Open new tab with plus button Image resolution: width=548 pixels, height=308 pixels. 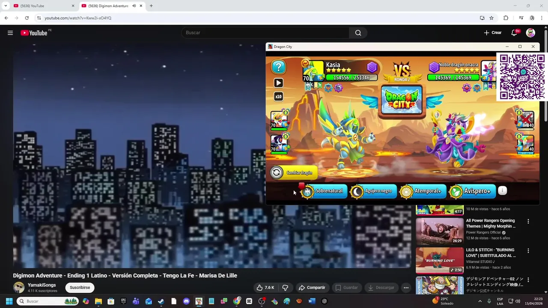tap(151, 6)
